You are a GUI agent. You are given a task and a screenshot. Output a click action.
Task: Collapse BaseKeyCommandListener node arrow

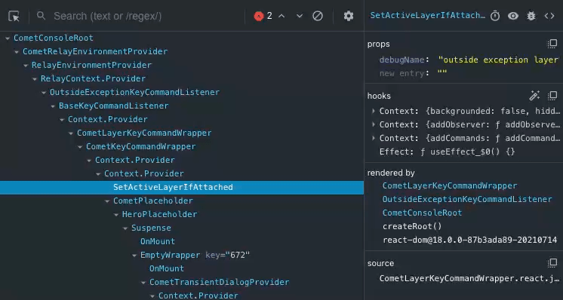[x=53, y=106]
